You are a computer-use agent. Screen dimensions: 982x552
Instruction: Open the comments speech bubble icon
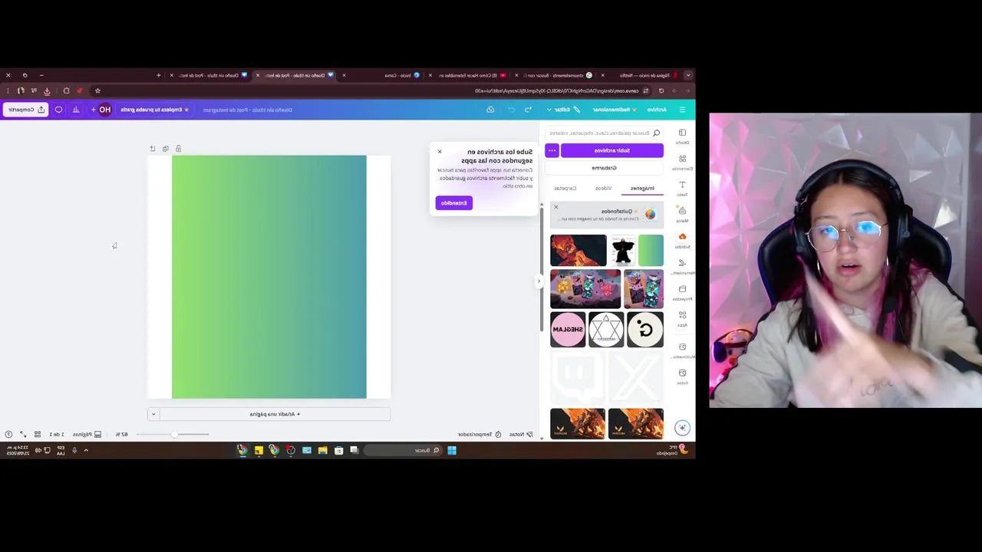58,110
